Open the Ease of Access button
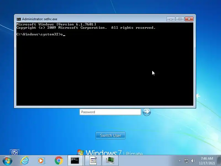Image resolution: width=221 pixels, height=166 pixels. [15, 152]
